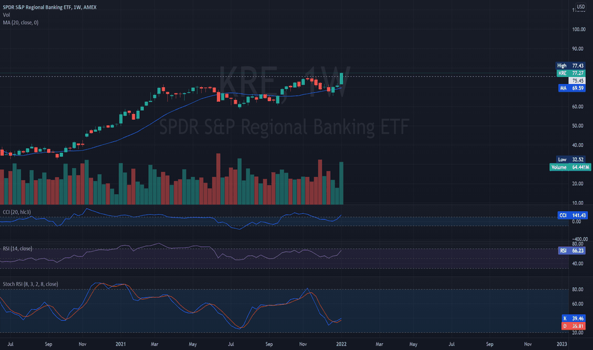Screen dimensions: 593x350
Task: Click the 40.00 level on RSI axis
Action: 578,263
